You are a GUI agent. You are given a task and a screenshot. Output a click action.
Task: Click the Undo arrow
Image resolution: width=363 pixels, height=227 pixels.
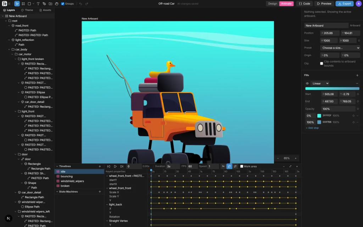tap(80, 4)
